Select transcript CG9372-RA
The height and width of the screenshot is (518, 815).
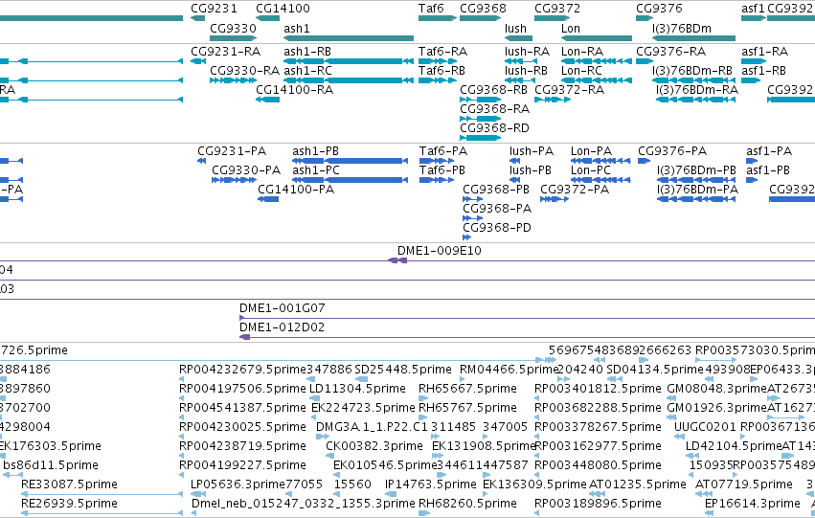tap(553, 100)
